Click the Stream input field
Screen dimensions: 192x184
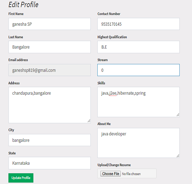click(139, 70)
